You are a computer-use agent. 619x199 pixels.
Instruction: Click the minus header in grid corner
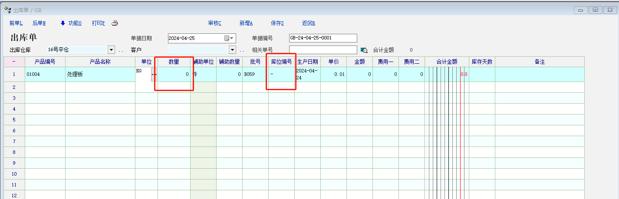[14, 62]
